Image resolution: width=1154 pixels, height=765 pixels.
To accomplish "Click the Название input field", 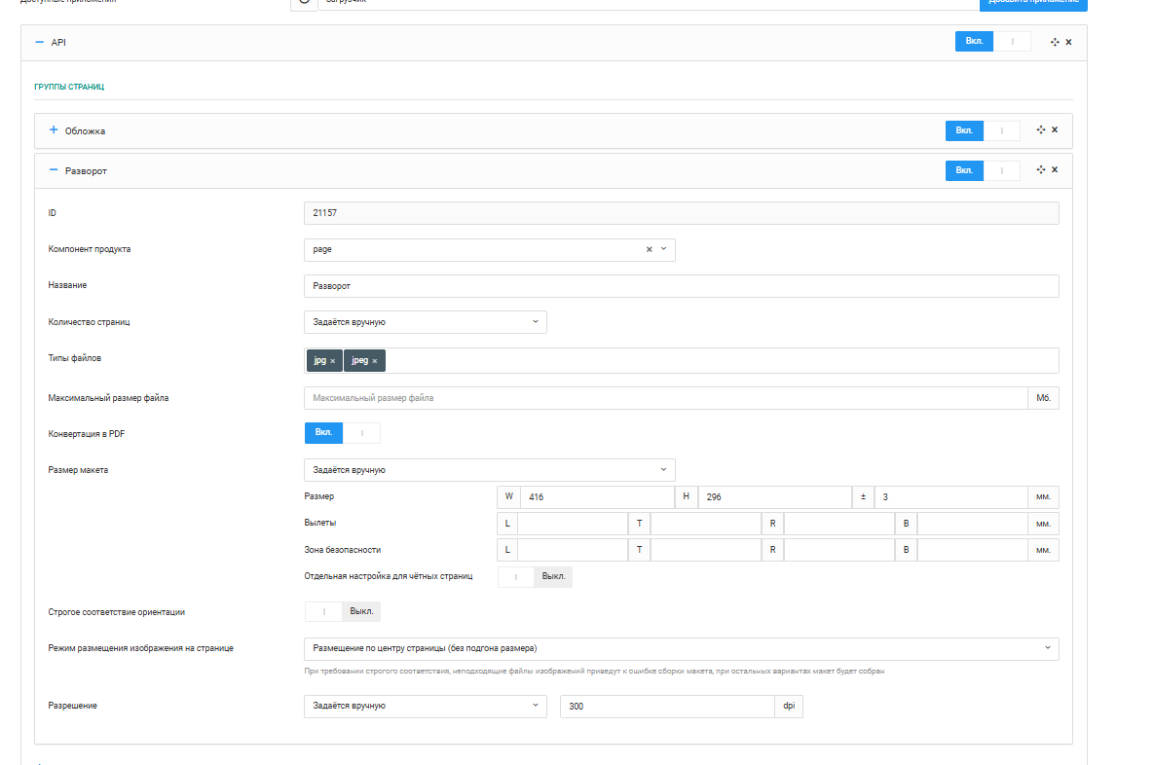I will [682, 286].
